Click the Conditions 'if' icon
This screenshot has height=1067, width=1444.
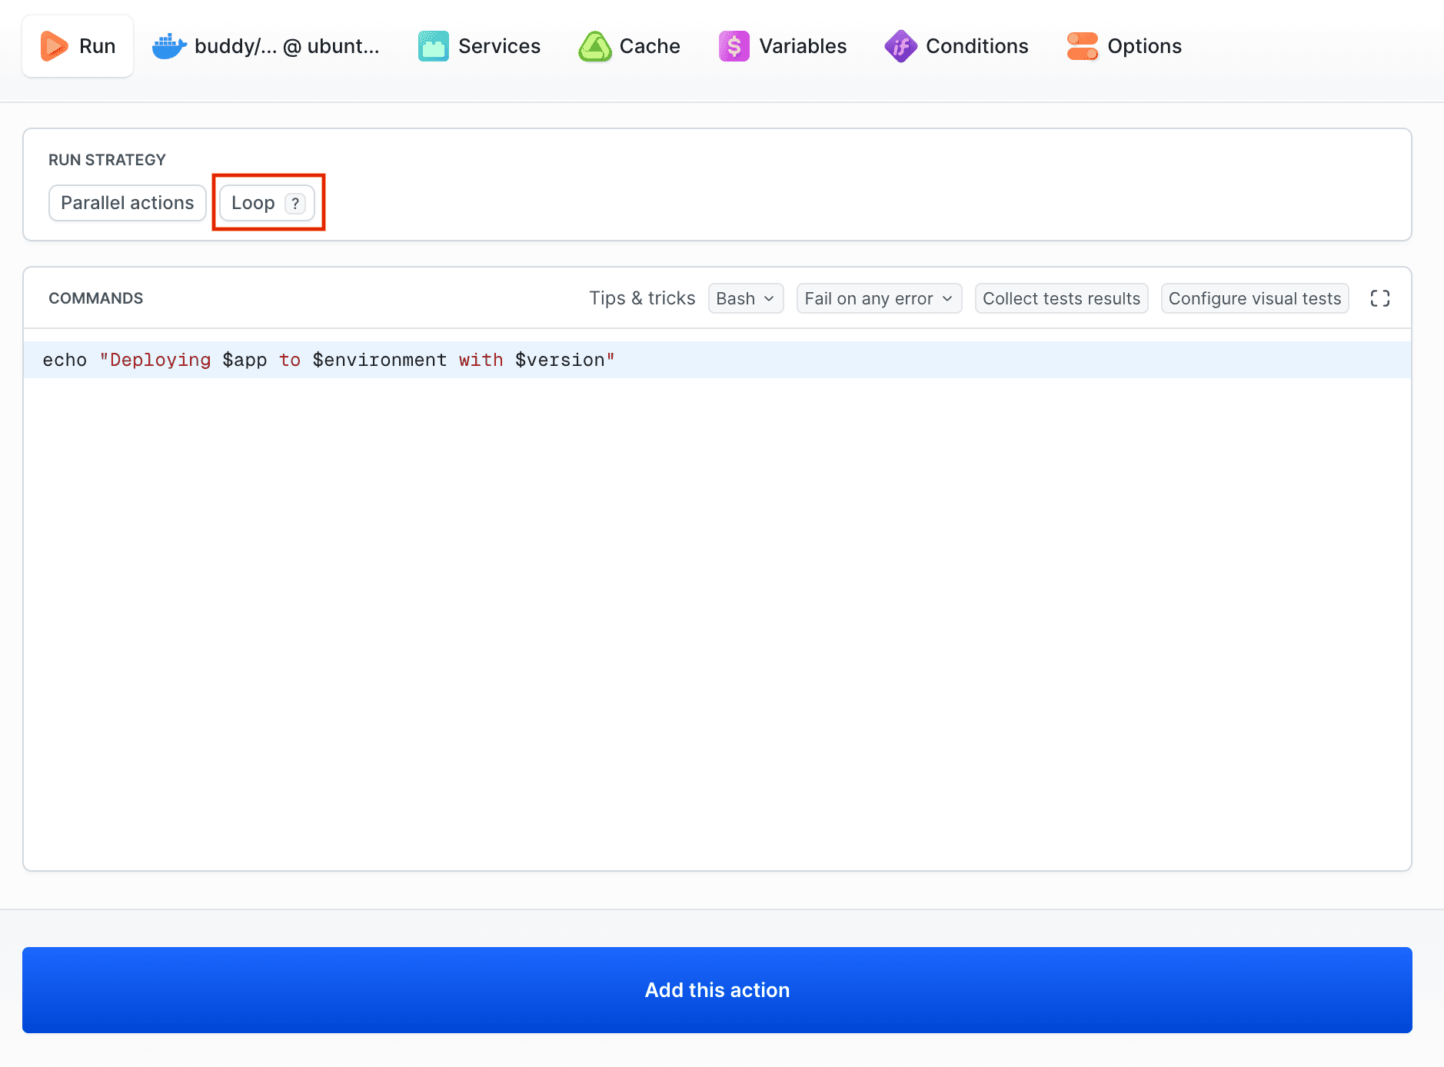pyautogui.click(x=900, y=45)
